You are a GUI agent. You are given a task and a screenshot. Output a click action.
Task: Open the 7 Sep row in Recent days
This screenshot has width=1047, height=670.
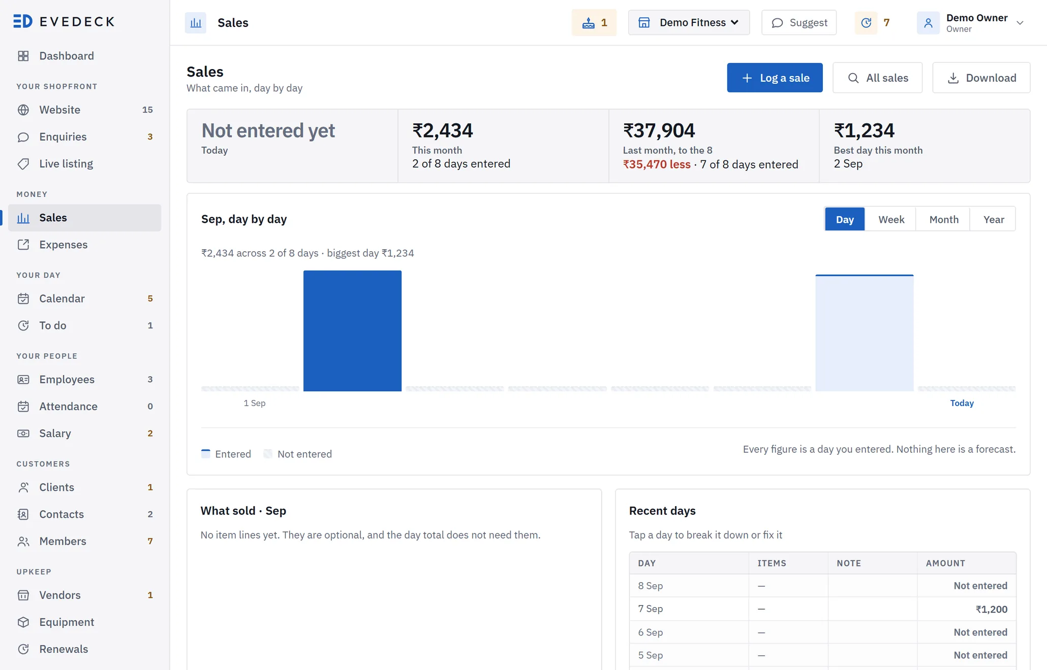point(822,609)
